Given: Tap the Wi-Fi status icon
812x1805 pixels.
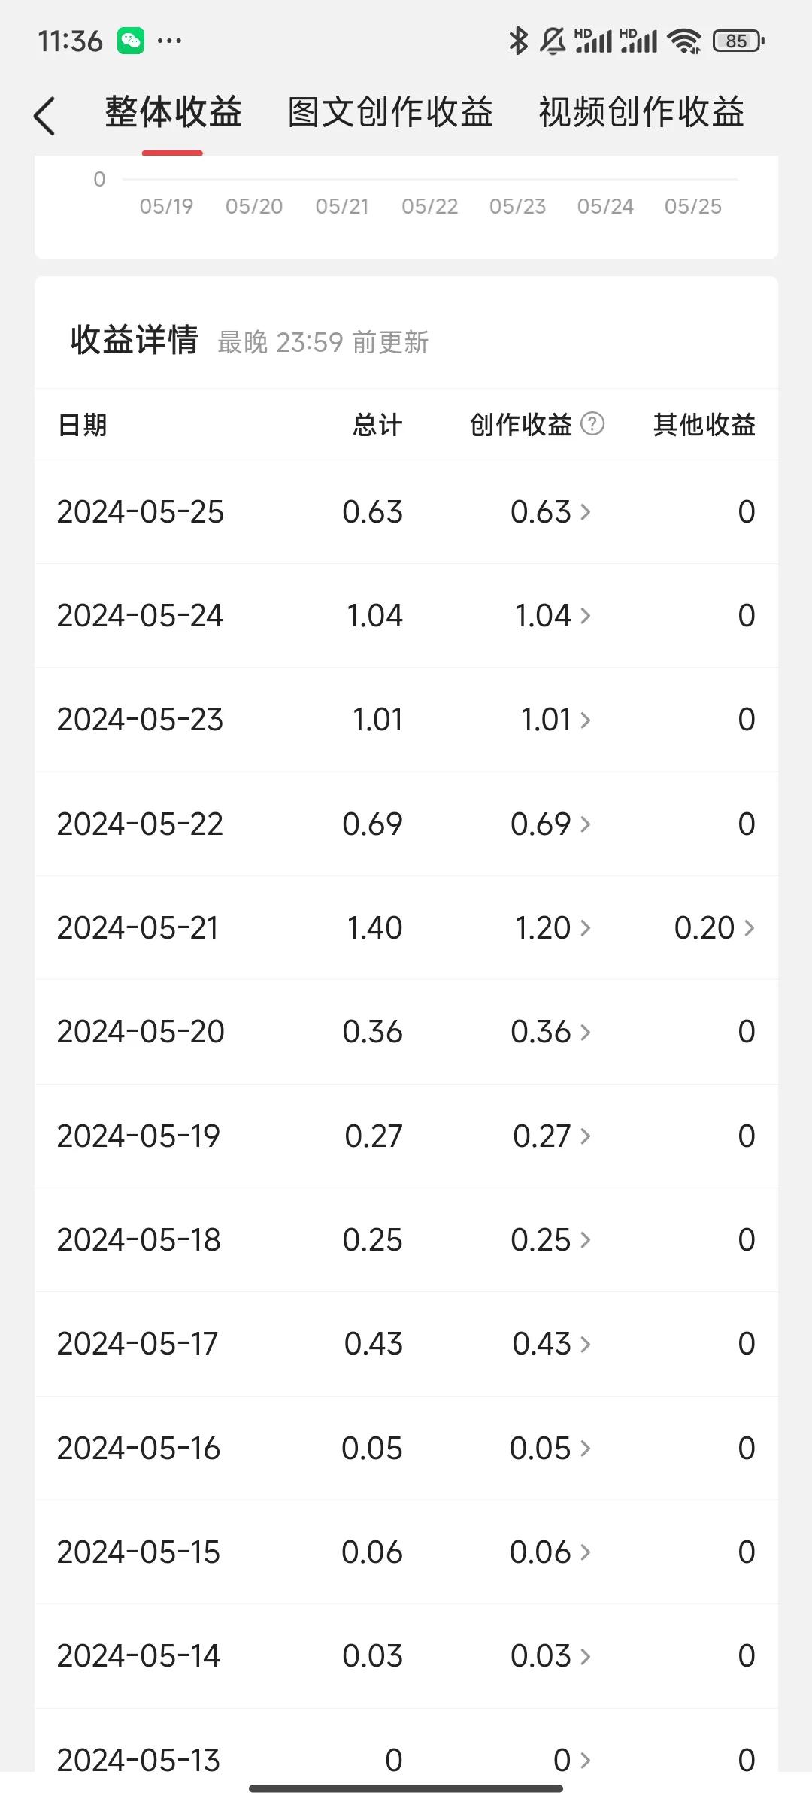Looking at the screenshot, I should pyautogui.click(x=684, y=41).
